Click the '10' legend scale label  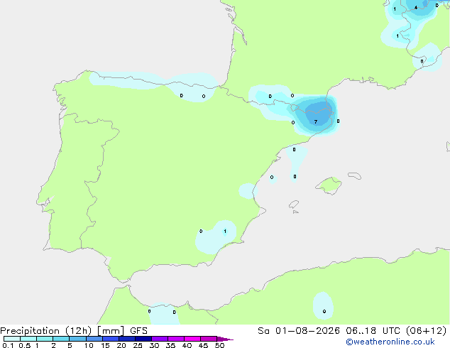pos(89,345)
